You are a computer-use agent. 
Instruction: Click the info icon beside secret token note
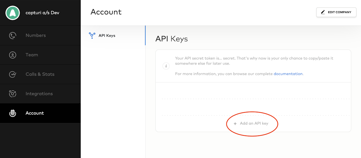[x=166, y=66]
